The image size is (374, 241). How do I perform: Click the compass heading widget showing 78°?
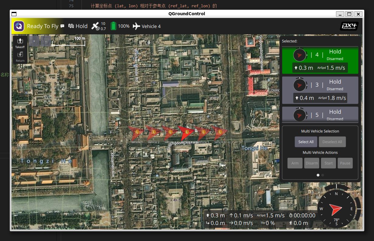tap(336, 209)
